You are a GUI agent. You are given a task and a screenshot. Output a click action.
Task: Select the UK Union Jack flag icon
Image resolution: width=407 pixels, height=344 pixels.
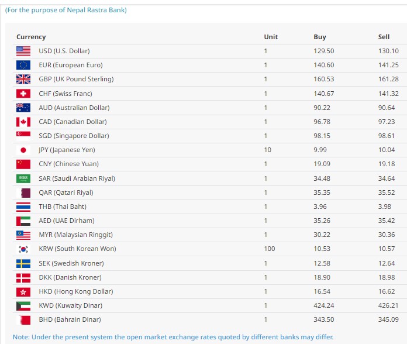(x=23, y=79)
